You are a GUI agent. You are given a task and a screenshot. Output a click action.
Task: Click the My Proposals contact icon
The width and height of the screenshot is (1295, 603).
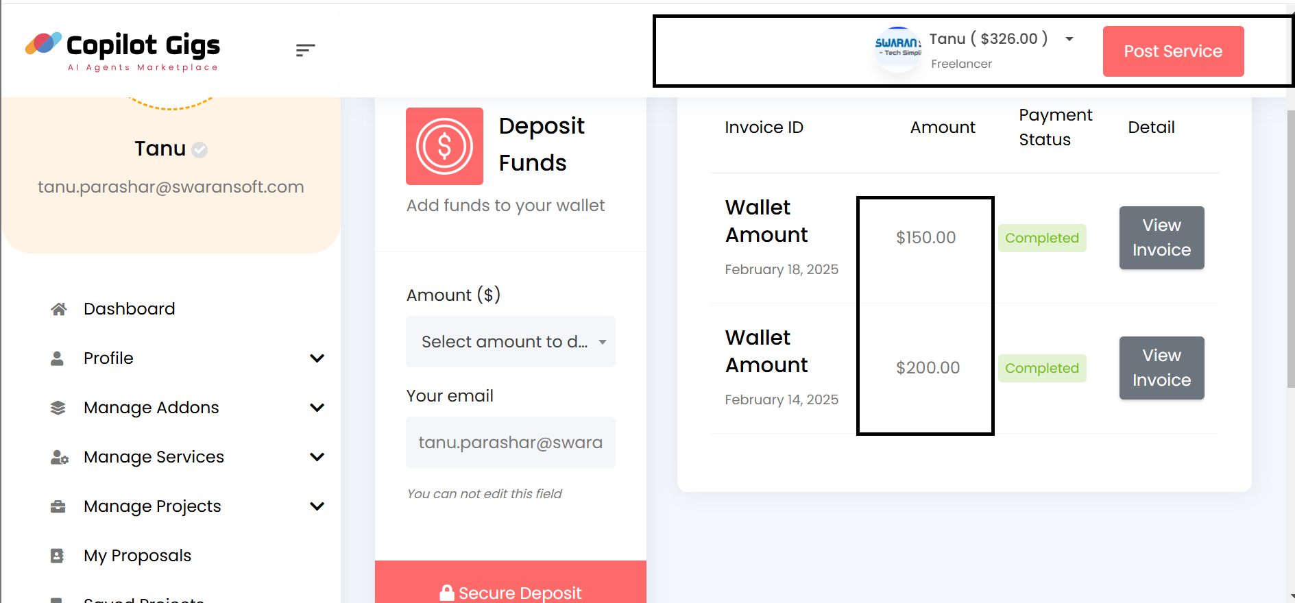(x=58, y=556)
